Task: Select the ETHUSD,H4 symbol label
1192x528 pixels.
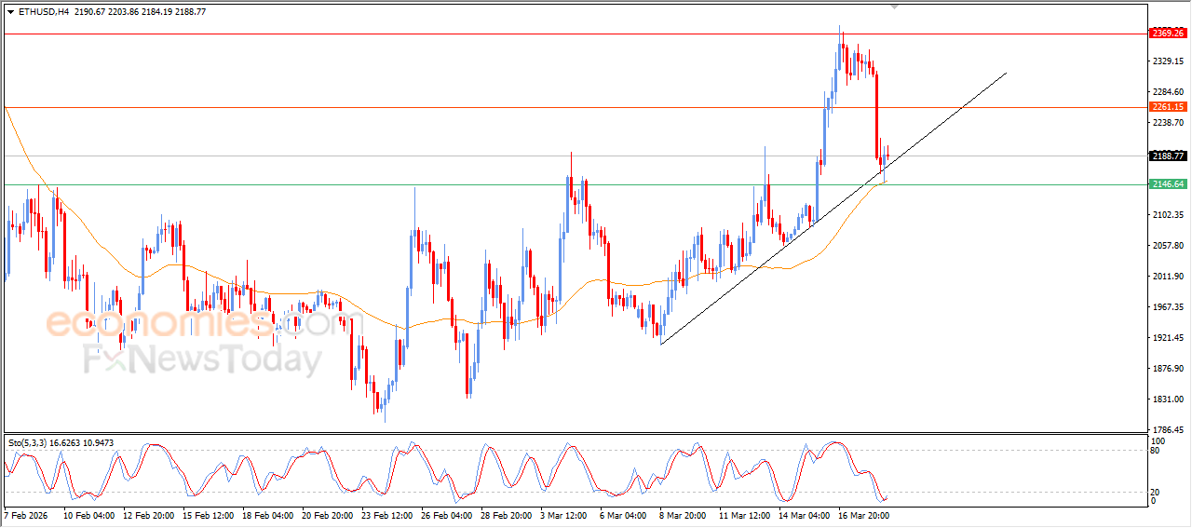Action: point(44,12)
